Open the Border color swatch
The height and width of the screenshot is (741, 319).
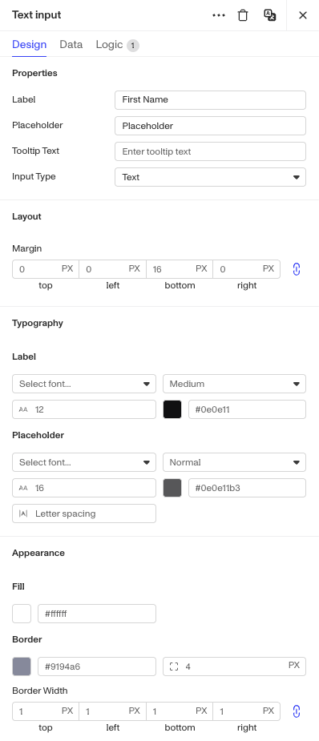coord(22,666)
